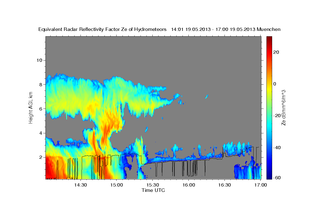Click the height tick label '4'

(40, 133)
